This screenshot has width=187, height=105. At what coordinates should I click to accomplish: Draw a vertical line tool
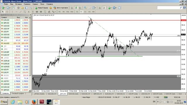click(12, 12)
